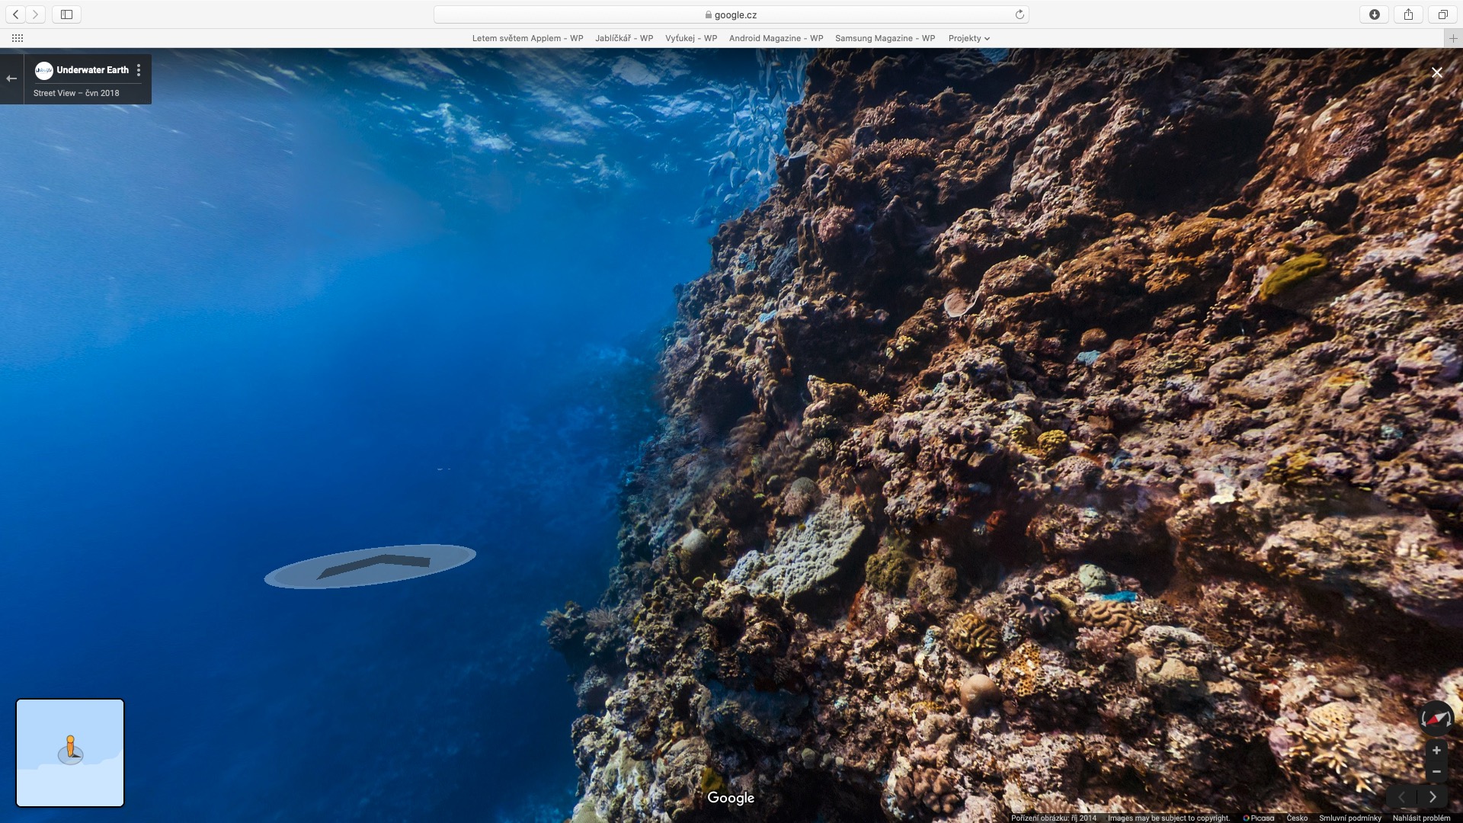Zoom in with the plus button
The width and height of the screenshot is (1463, 823).
click(1436, 751)
